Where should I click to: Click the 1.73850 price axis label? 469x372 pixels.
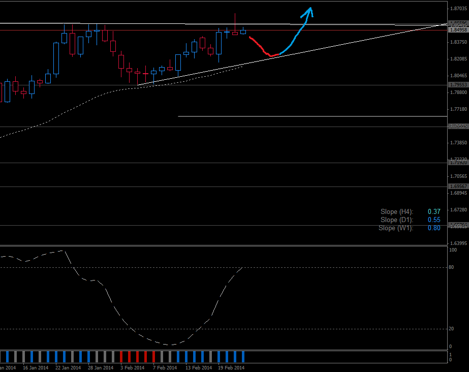458,143
